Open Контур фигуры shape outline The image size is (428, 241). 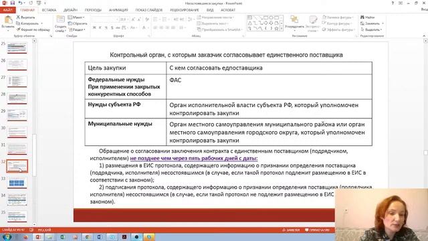pyautogui.click(x=338, y=23)
